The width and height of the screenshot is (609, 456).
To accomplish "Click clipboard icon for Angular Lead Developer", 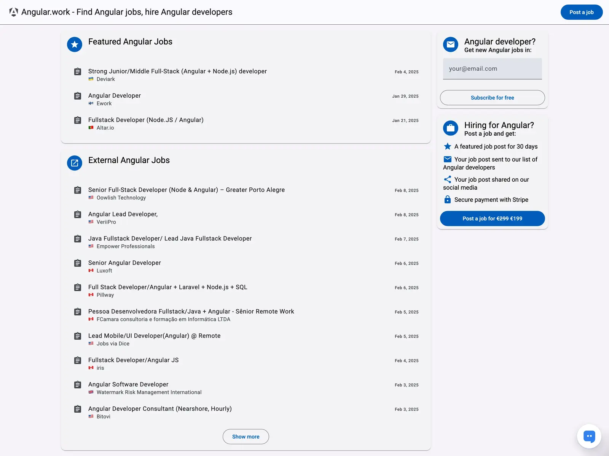I will point(78,214).
